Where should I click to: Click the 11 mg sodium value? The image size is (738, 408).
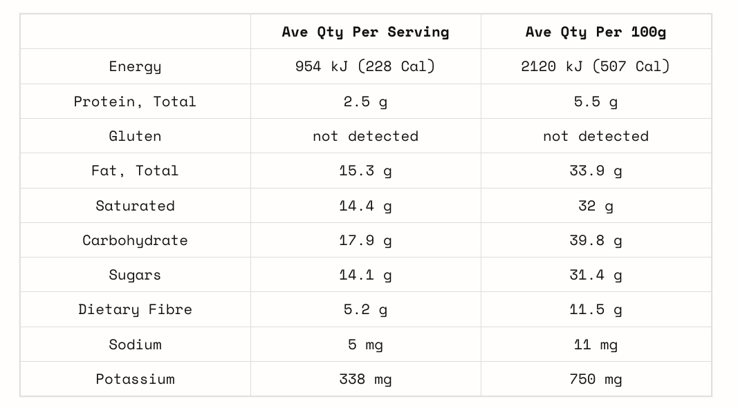tap(596, 344)
